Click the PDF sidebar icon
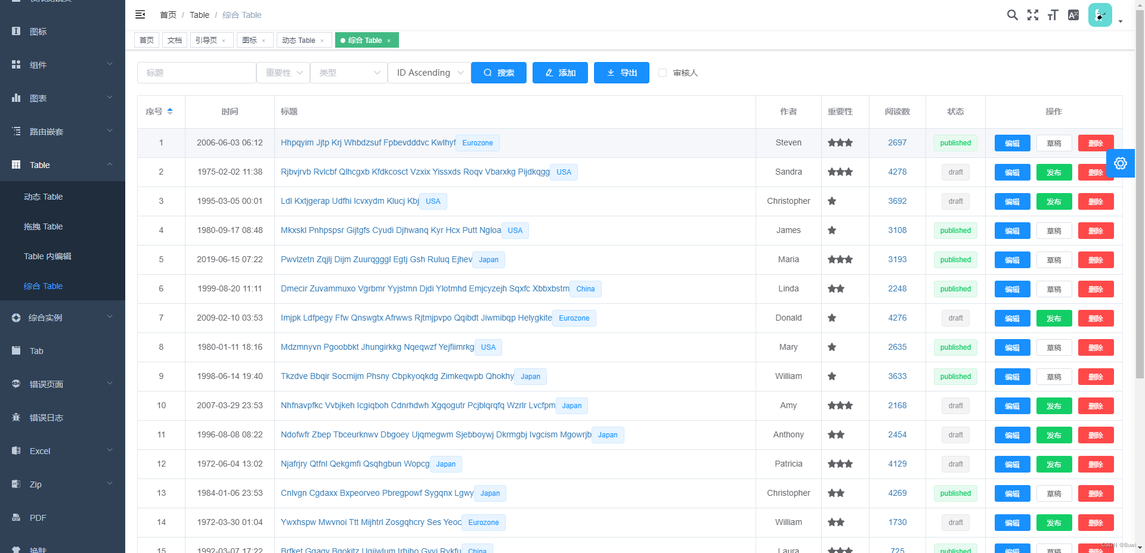1145x553 pixels. tap(16, 517)
